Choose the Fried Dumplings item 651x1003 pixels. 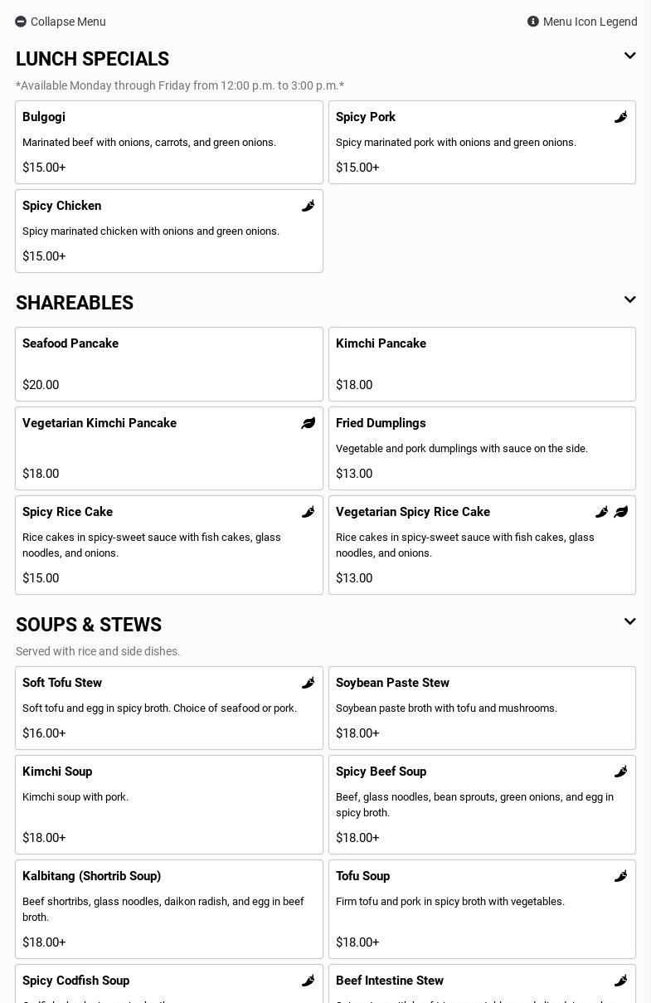click(x=482, y=448)
